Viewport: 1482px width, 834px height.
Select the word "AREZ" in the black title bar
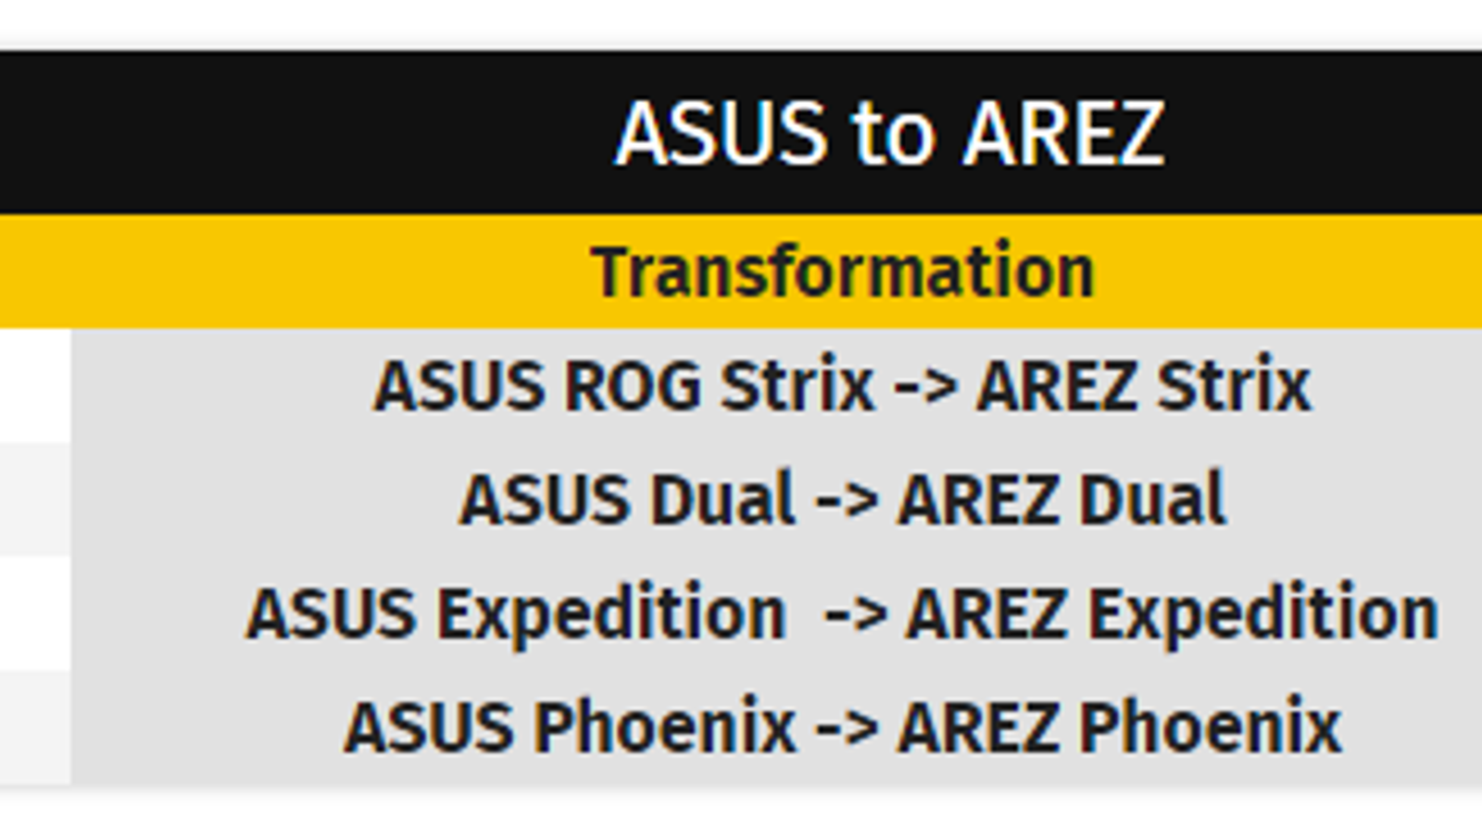point(1062,134)
